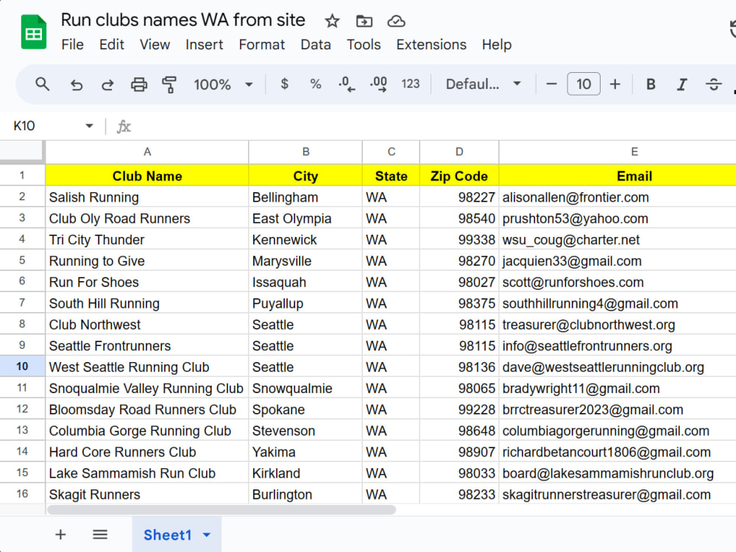Click the horizontal scrollbar thumb
Viewport: 736px width, 552px height.
coord(222,510)
